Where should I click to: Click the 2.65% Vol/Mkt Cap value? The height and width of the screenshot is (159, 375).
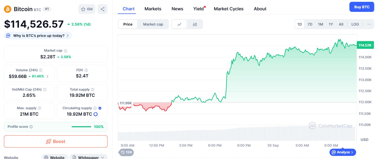coord(29,95)
